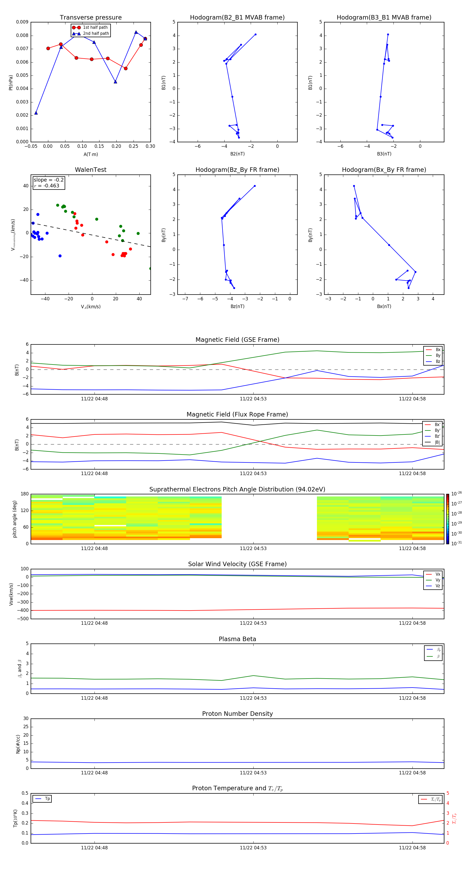
Task: Select the "2nd half path" legend entry
Action: coord(96,34)
